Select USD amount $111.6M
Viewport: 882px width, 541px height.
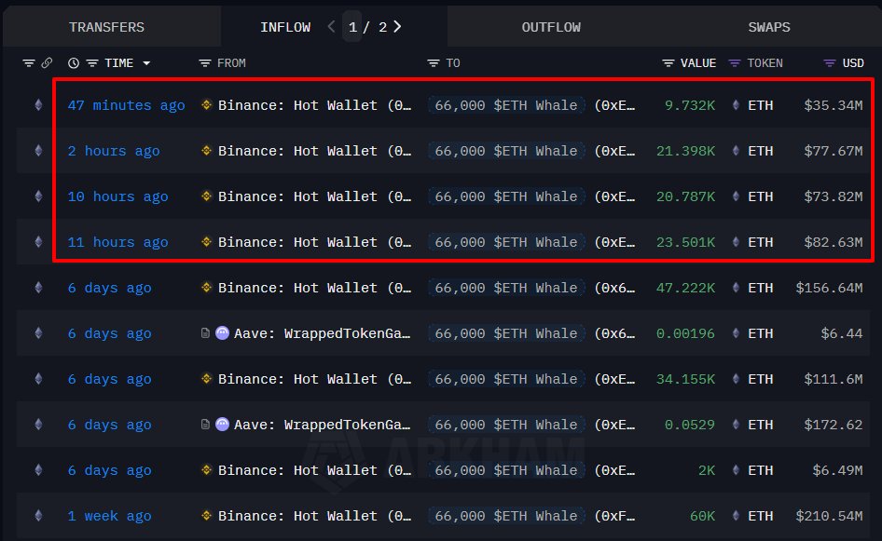pyautogui.click(x=834, y=379)
